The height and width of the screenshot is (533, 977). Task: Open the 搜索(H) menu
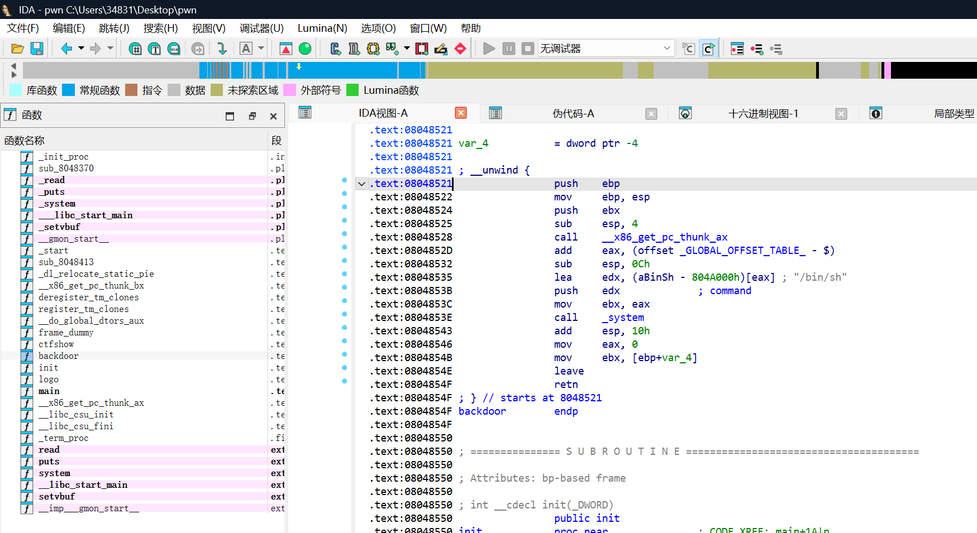161,28
